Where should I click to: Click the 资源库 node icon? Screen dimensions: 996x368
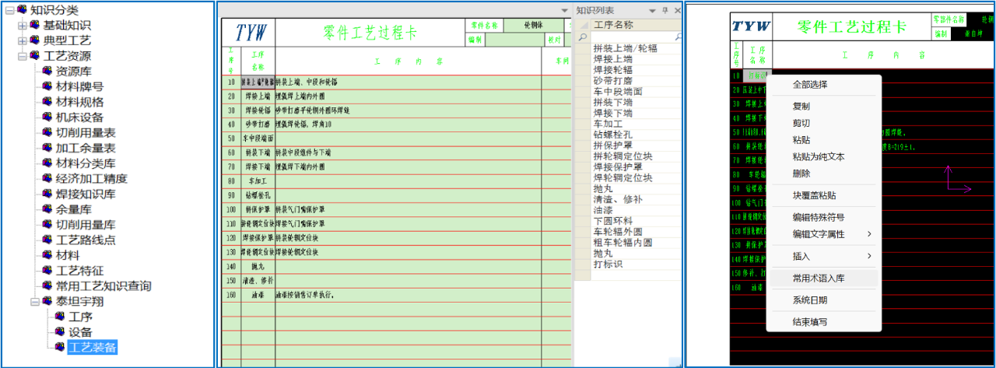[47, 71]
